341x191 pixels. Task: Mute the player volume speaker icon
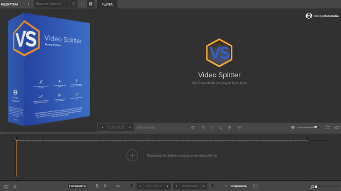coord(292,128)
